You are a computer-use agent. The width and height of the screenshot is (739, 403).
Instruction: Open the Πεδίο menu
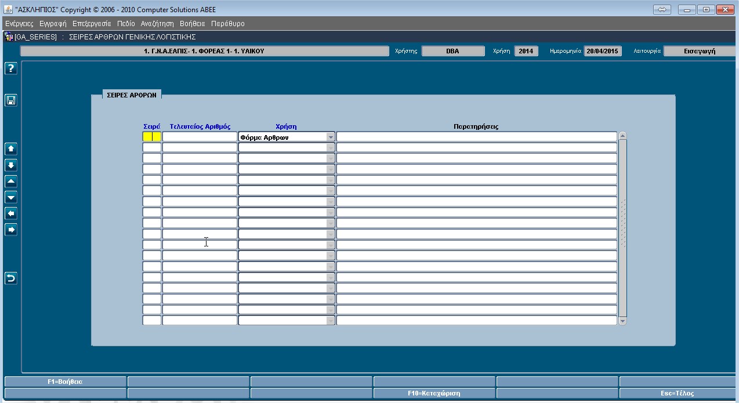point(126,24)
